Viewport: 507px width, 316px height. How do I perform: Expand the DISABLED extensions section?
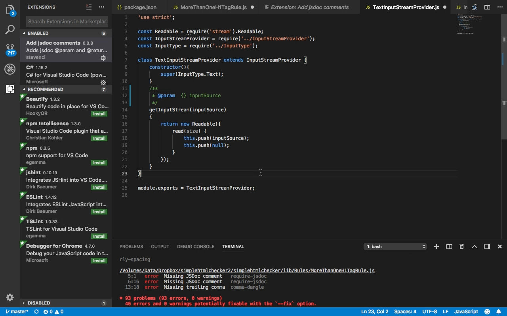click(x=66, y=303)
